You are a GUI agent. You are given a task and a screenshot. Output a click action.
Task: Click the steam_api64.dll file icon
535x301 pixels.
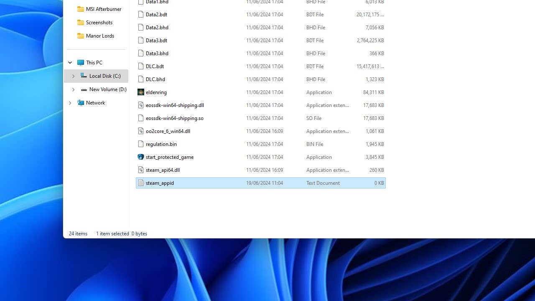click(x=141, y=170)
